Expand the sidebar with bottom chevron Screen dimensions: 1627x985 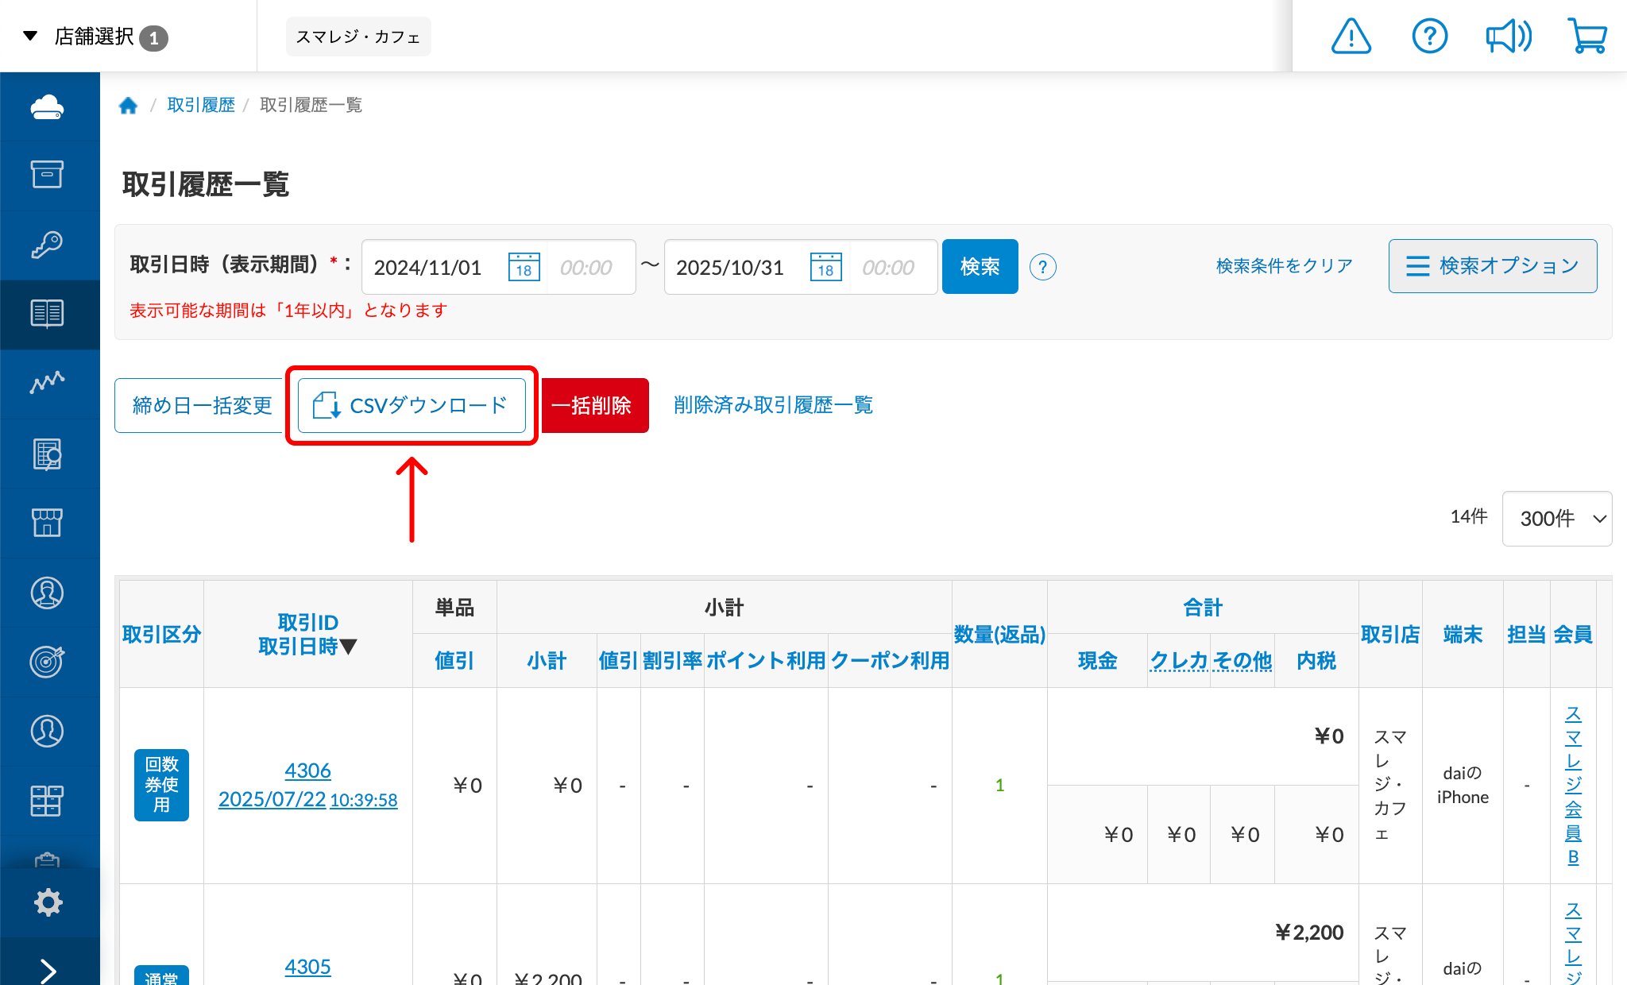coord(48,971)
